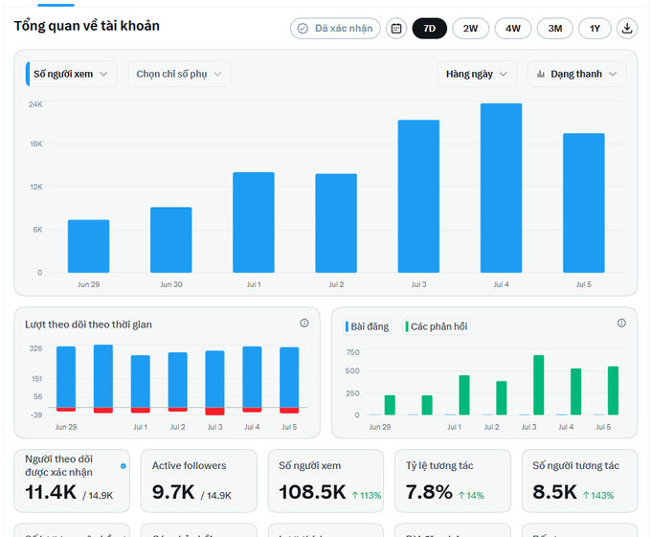Click the Jul 3 bar in main chart
This screenshot has height=537, width=651.
point(418,196)
